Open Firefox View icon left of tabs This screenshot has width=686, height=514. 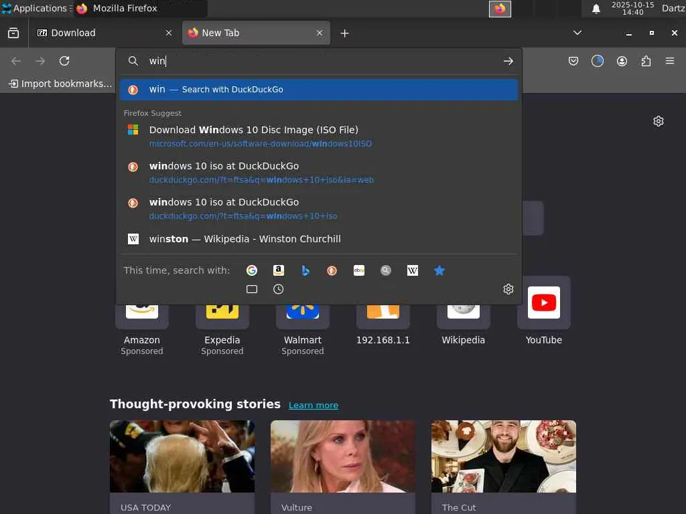click(13, 33)
